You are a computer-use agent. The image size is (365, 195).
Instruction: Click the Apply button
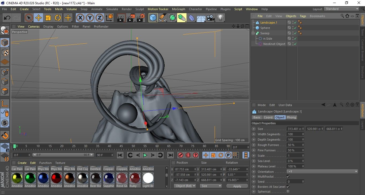[x=237, y=186]
